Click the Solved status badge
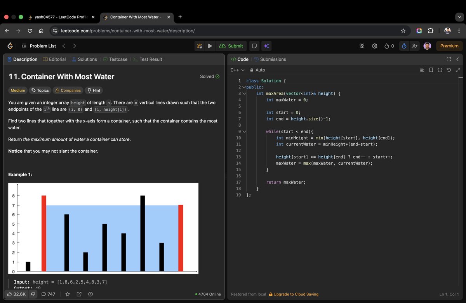Viewport: 466px width, 303px height. point(210,77)
